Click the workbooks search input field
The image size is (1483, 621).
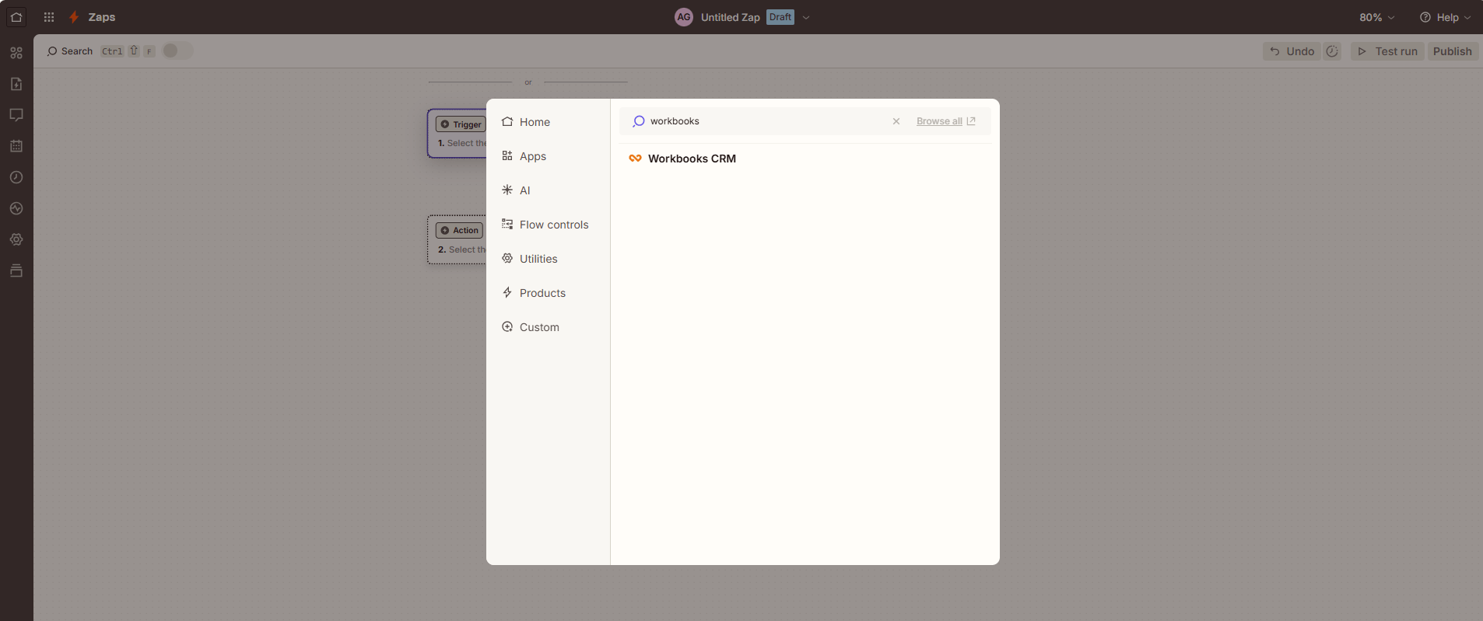tap(763, 121)
